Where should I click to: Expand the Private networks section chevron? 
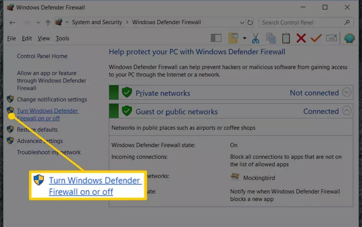coord(346,92)
